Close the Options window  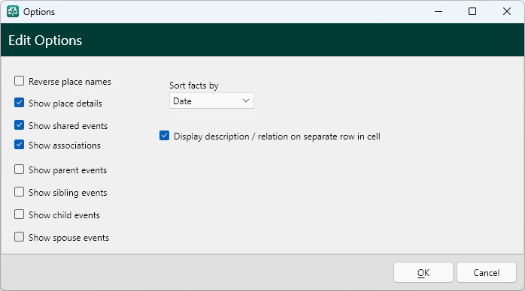[x=507, y=11]
